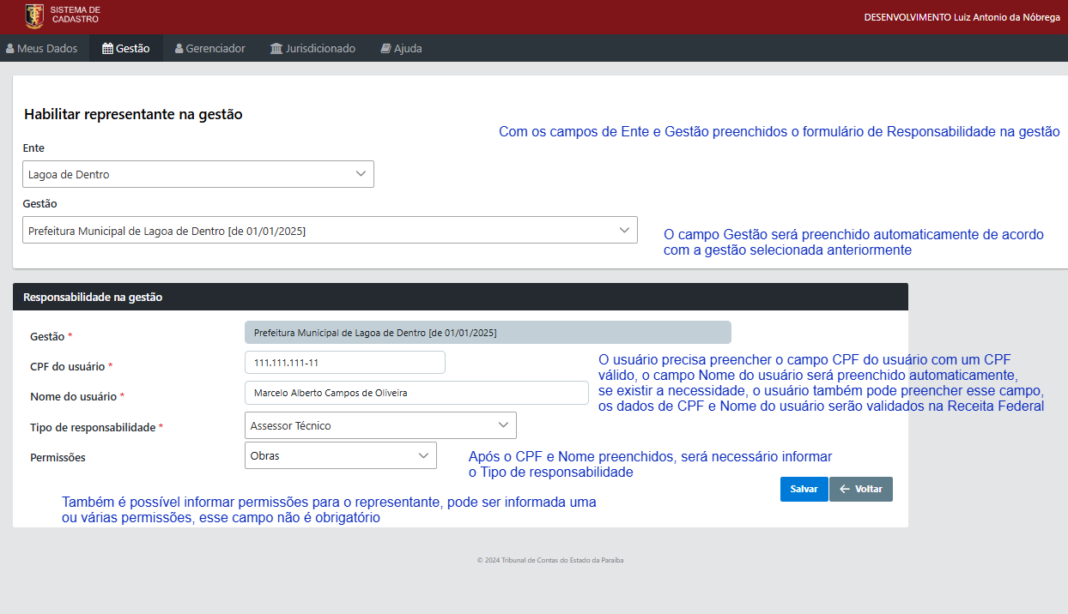Click the Responsabilidade na gestão panel header

pyautogui.click(x=460, y=297)
